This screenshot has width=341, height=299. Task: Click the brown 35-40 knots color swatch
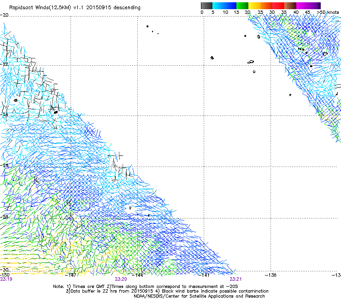[x=290, y=6]
